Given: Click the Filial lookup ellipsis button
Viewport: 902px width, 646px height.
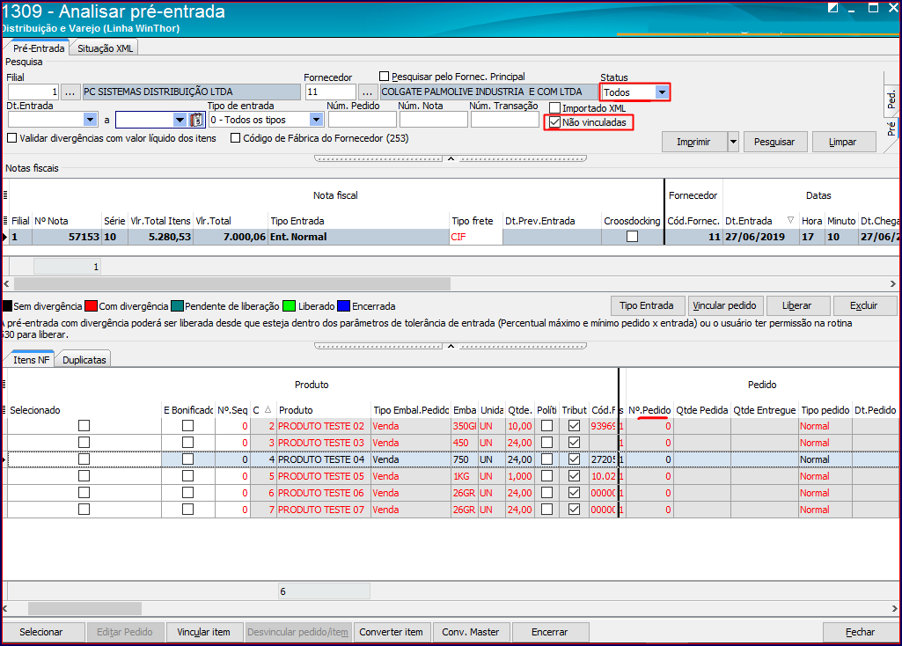Looking at the screenshot, I should (x=70, y=92).
